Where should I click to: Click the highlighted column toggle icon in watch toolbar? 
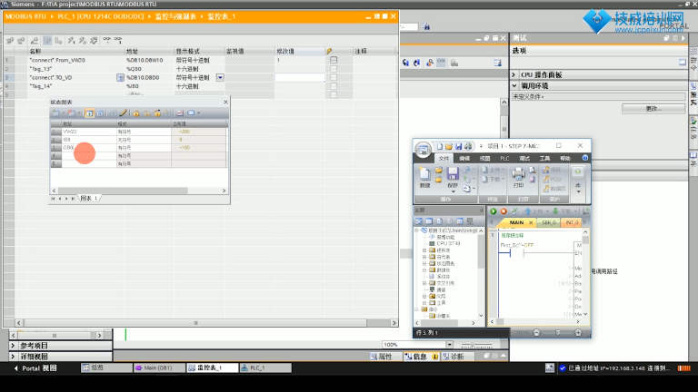click(47, 41)
